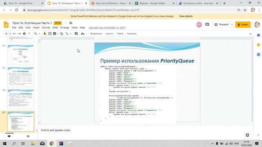Move presentation to folder icon
Image resolution: width=262 pixels, height=147 pixels.
[71, 23]
